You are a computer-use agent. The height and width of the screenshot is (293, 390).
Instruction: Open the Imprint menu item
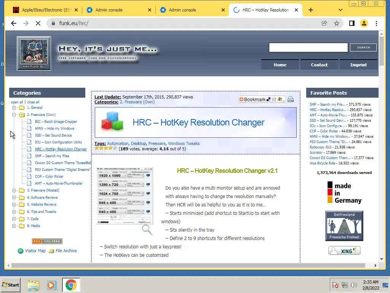tap(358, 65)
